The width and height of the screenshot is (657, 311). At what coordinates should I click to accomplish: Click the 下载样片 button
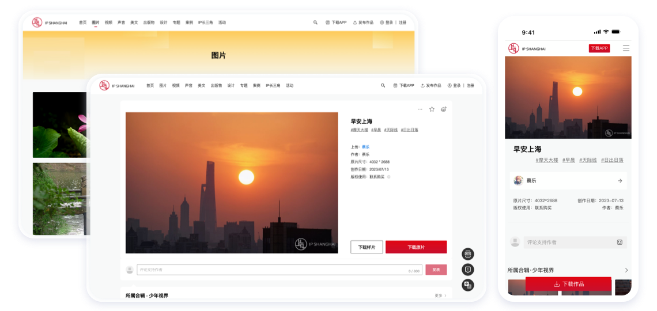[x=367, y=247]
